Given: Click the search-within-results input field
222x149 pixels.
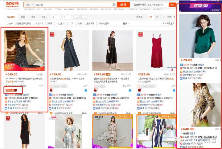Looking at the screenshot, I should pyautogui.click(x=157, y=5).
